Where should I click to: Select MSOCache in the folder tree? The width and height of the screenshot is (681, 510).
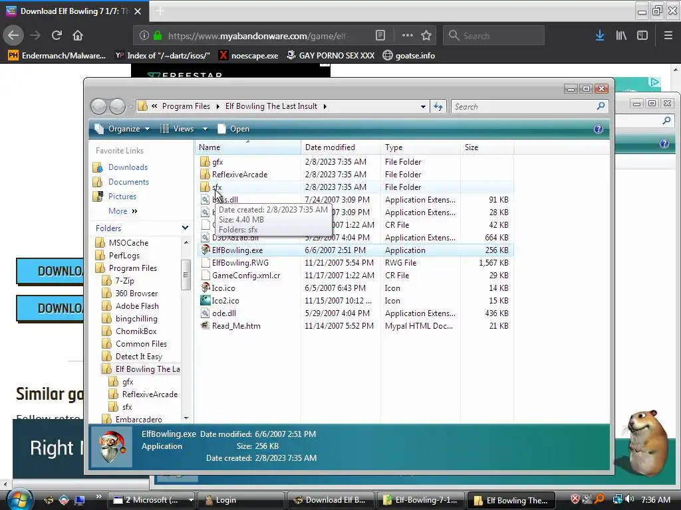128,243
